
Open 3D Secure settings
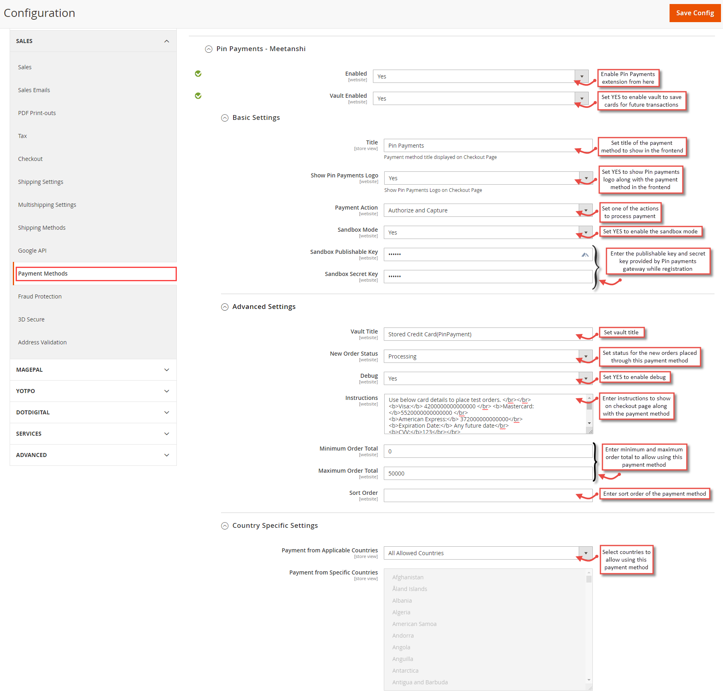tap(31, 319)
